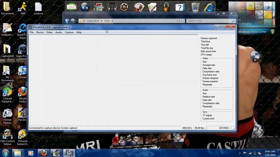
Task: Click the 1073KB/s status bar field
Action: pos(224,128)
